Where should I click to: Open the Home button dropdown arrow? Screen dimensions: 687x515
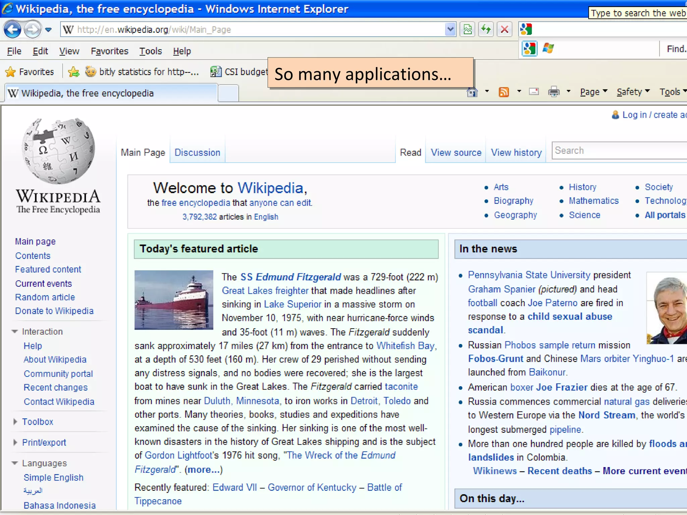tap(487, 91)
